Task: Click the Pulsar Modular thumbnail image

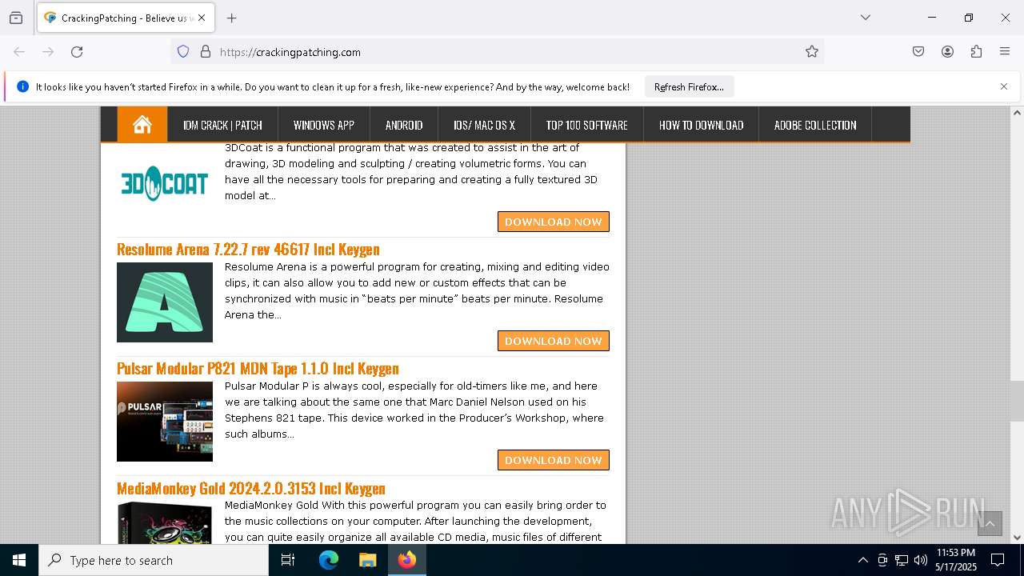Action: pos(165,422)
